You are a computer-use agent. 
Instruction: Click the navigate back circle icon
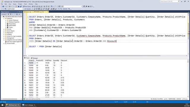3,7
